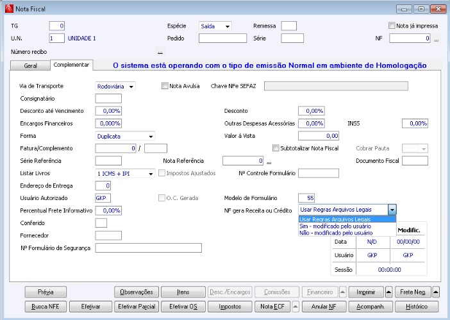450x320 pixels.
Task: Click the Itens button
Action: (x=183, y=292)
